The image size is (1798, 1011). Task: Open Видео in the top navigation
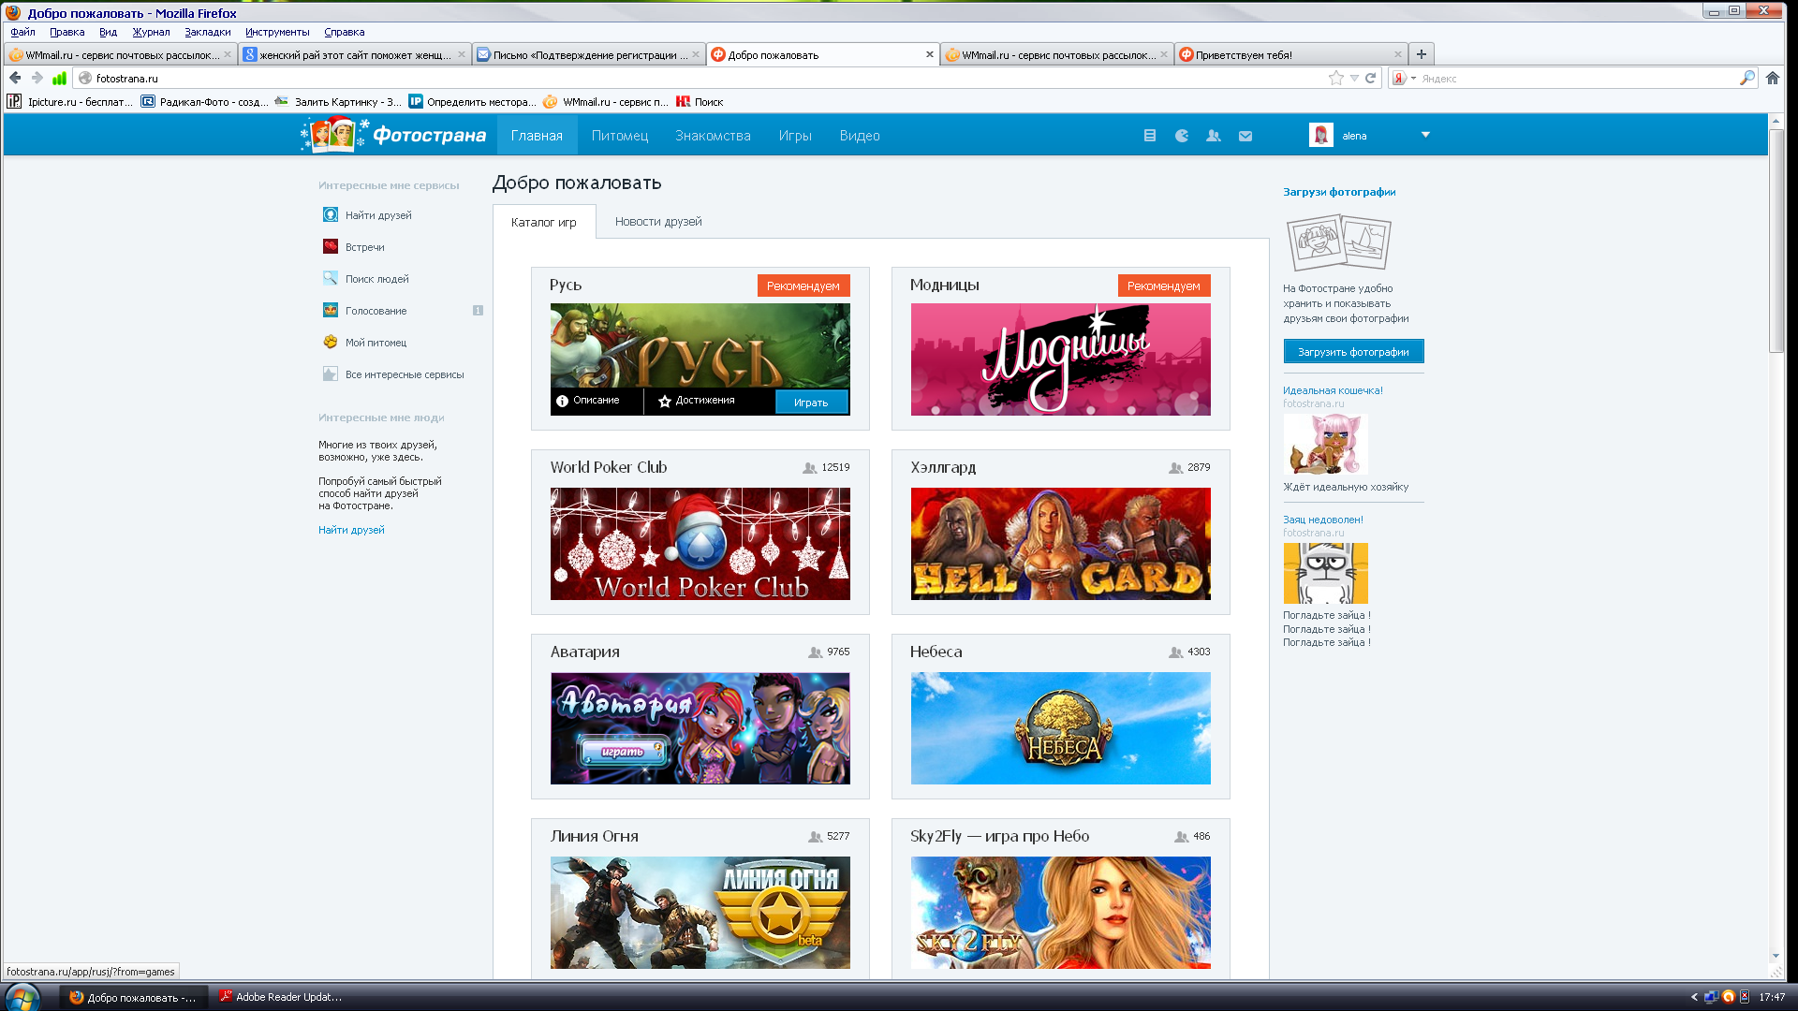point(860,136)
